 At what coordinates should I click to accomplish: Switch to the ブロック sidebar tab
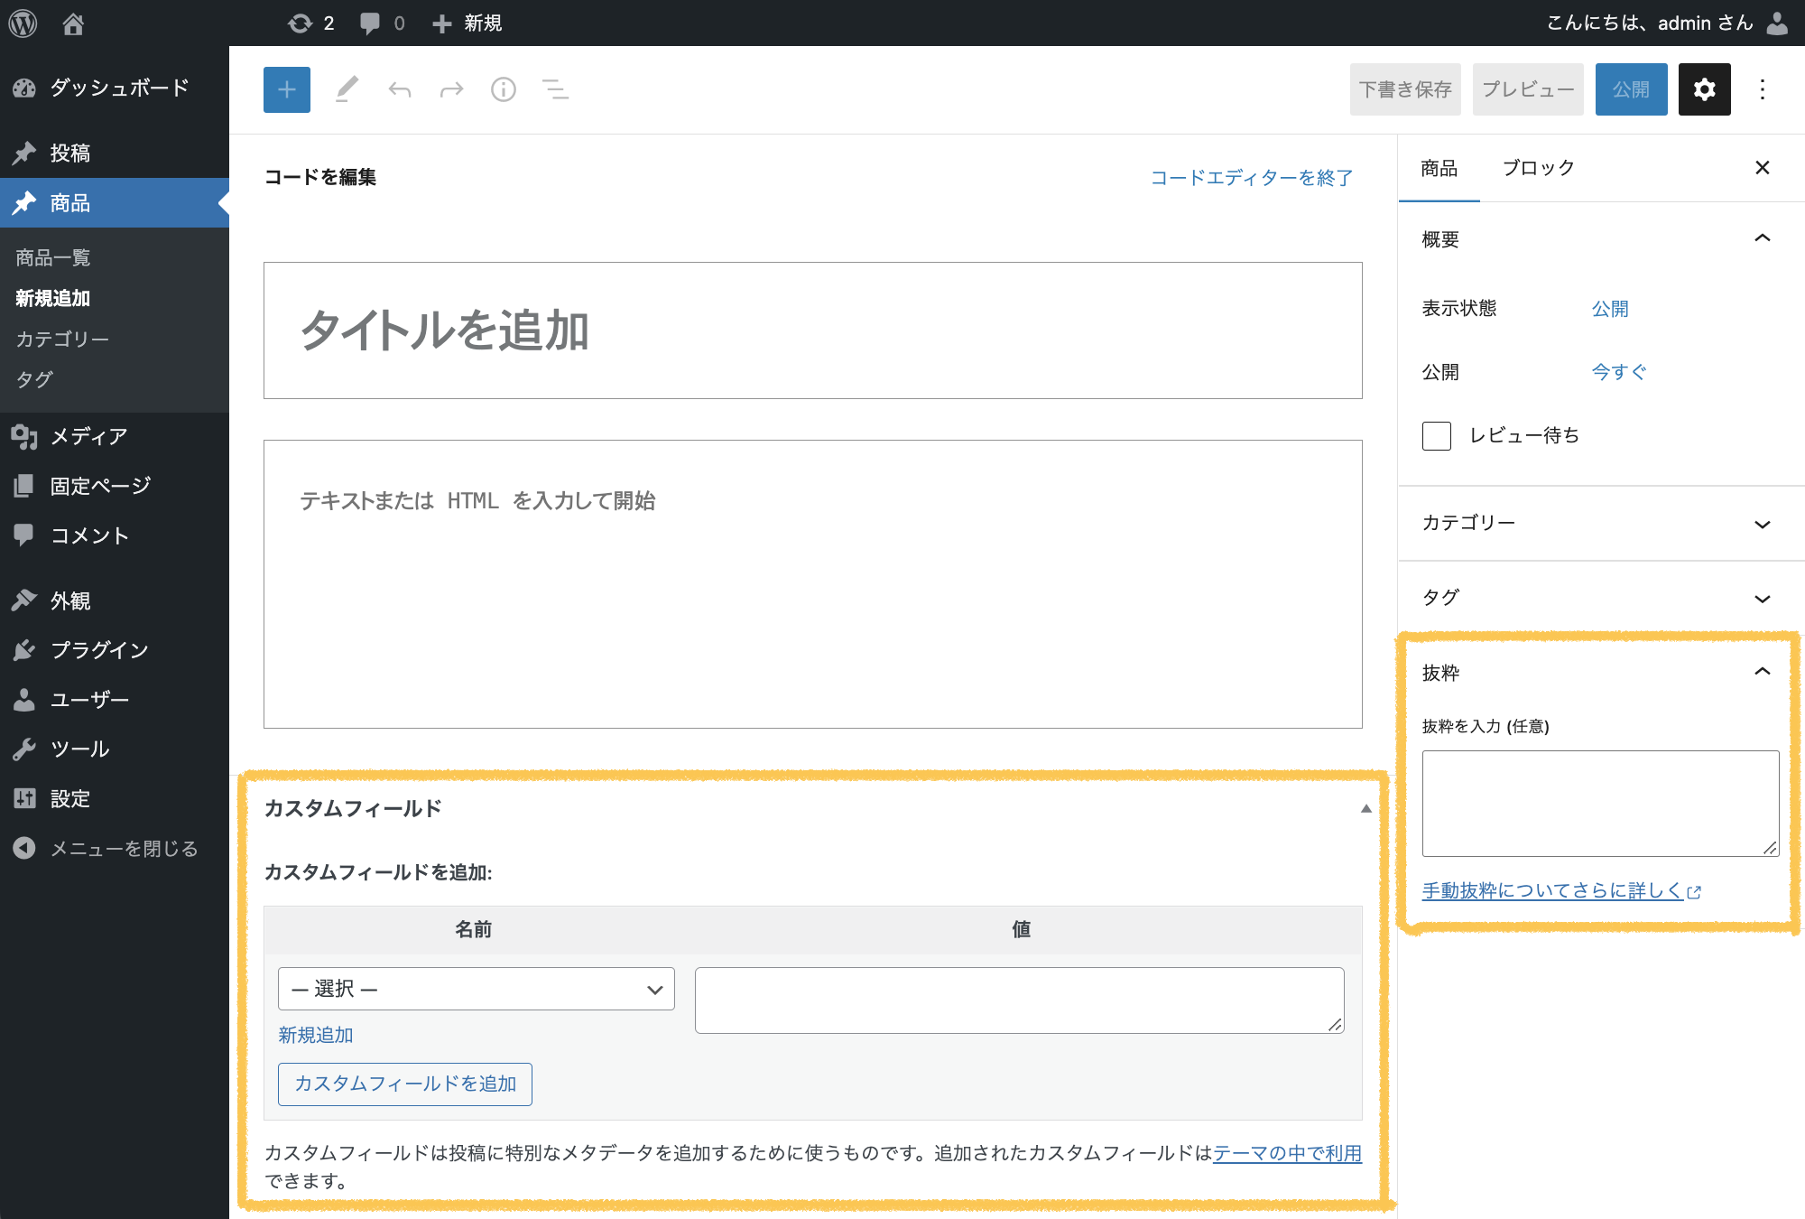click(1539, 168)
